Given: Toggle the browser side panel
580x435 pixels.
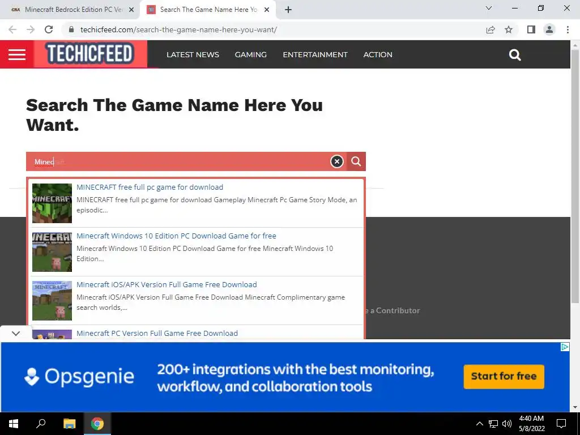Looking at the screenshot, I should pos(531,29).
